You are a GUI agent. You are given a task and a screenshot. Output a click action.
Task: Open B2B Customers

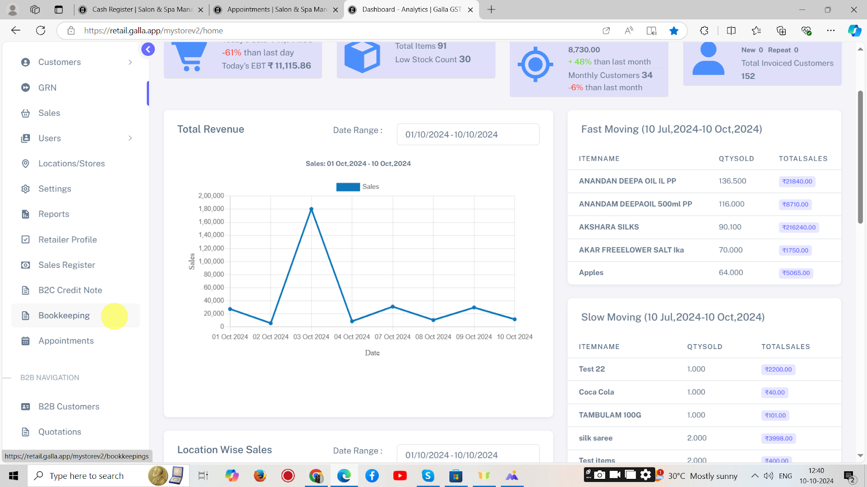tap(69, 406)
